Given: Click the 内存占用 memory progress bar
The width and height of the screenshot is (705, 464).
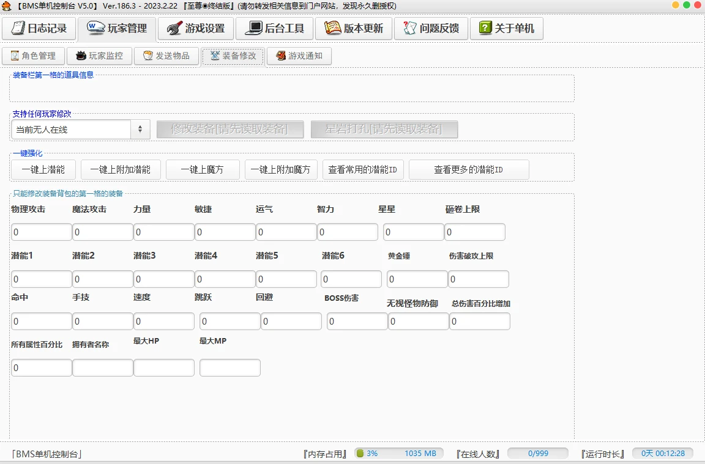Looking at the screenshot, I should [398, 454].
